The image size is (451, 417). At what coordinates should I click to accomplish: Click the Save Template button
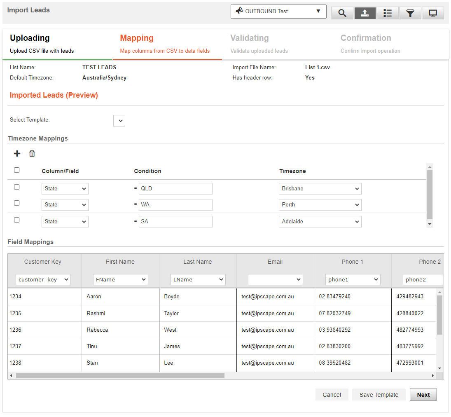coord(379,395)
